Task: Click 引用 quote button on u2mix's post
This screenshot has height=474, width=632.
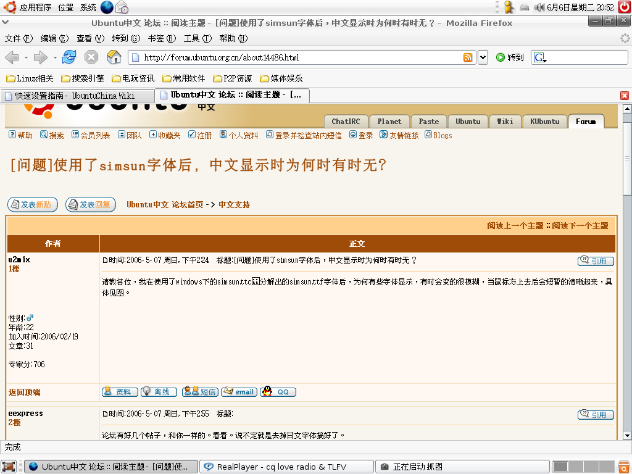Action: (596, 261)
